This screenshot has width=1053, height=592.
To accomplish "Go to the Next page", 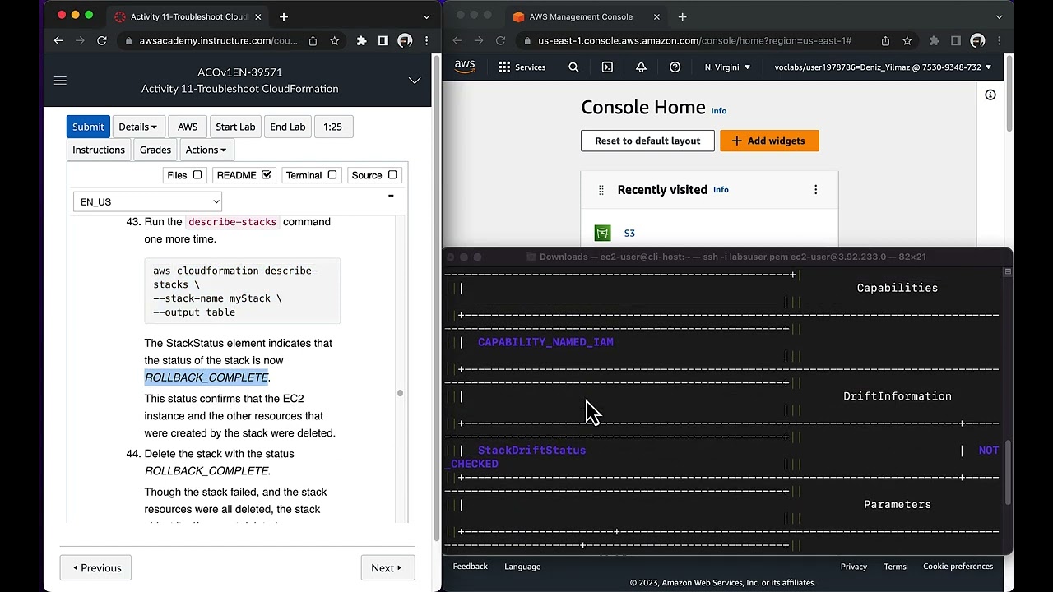I will pos(387,568).
